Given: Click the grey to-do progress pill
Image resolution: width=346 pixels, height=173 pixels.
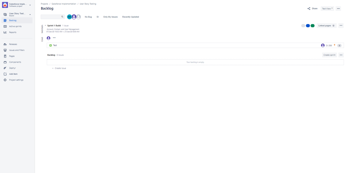Looking at the screenshot, I should point(303,26).
